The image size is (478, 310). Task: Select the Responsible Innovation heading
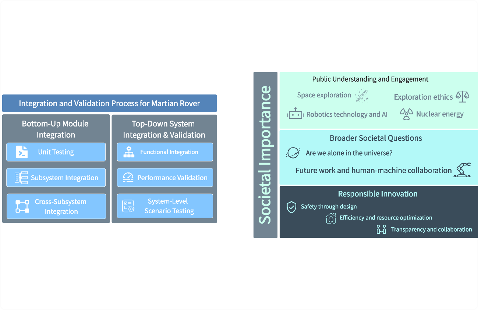tap(378, 194)
